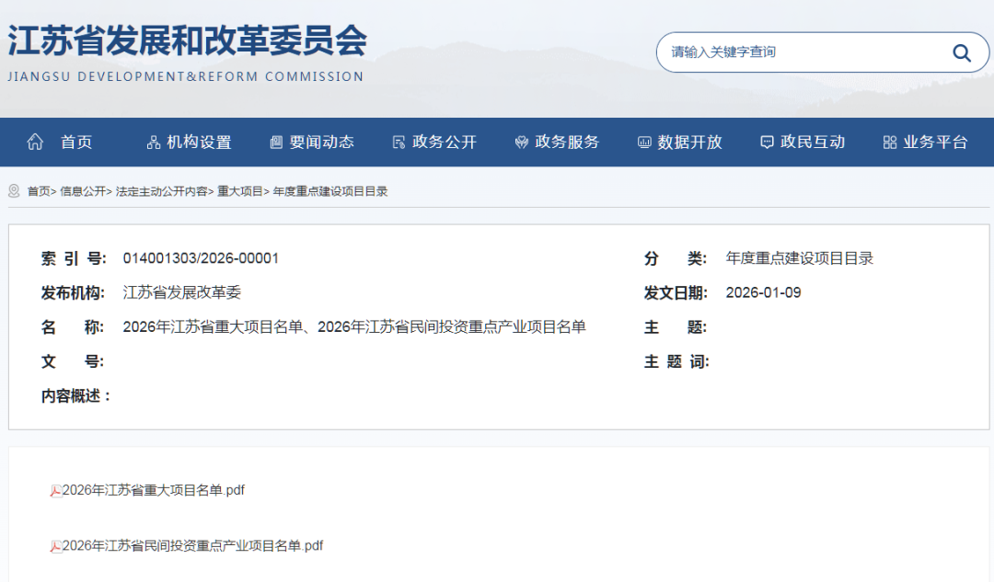This screenshot has height=582, width=994.
Task: Click the 数据开放 chart icon
Action: (644, 143)
